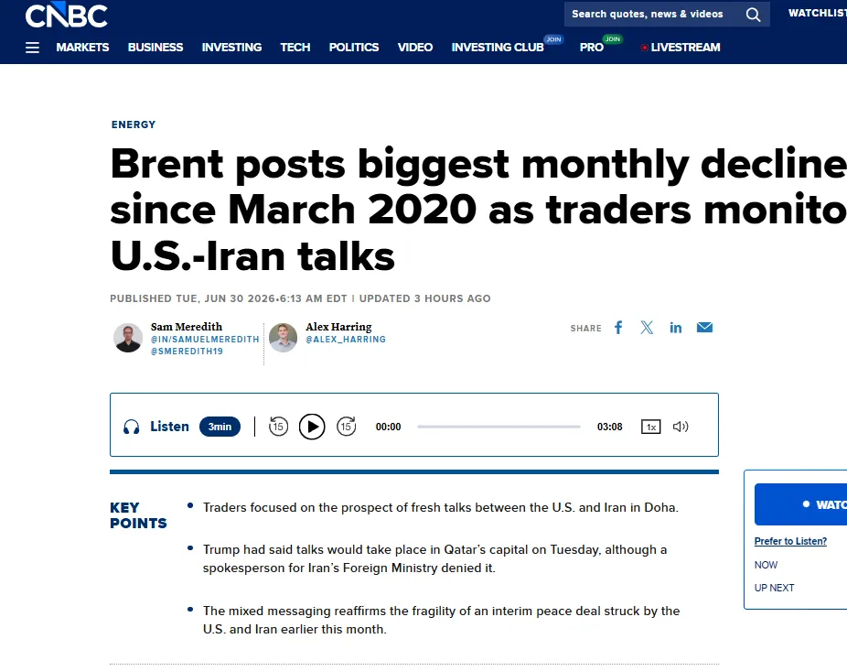Viewport: 847px width, 671px height.
Task: Share article on X
Action: point(647,328)
